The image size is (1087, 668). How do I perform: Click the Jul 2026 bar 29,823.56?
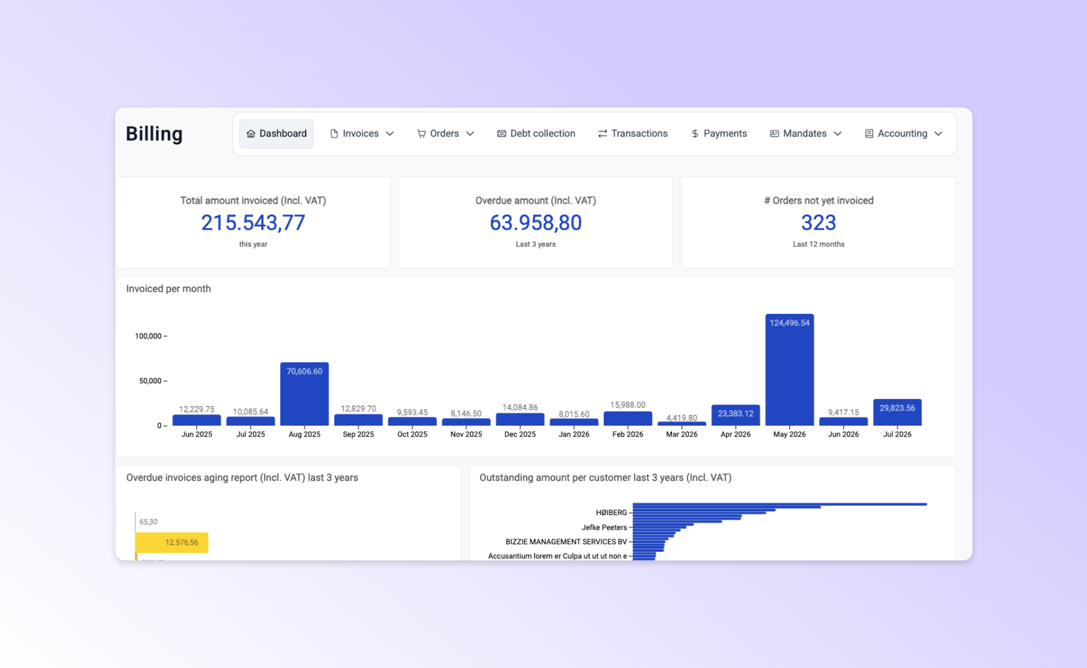[897, 412]
